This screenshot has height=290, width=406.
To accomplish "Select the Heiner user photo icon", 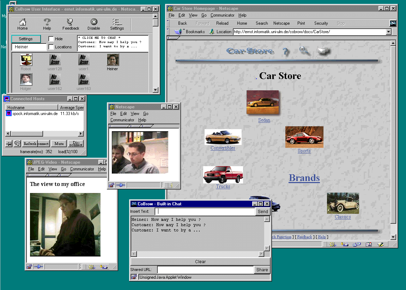I will pos(113,60).
